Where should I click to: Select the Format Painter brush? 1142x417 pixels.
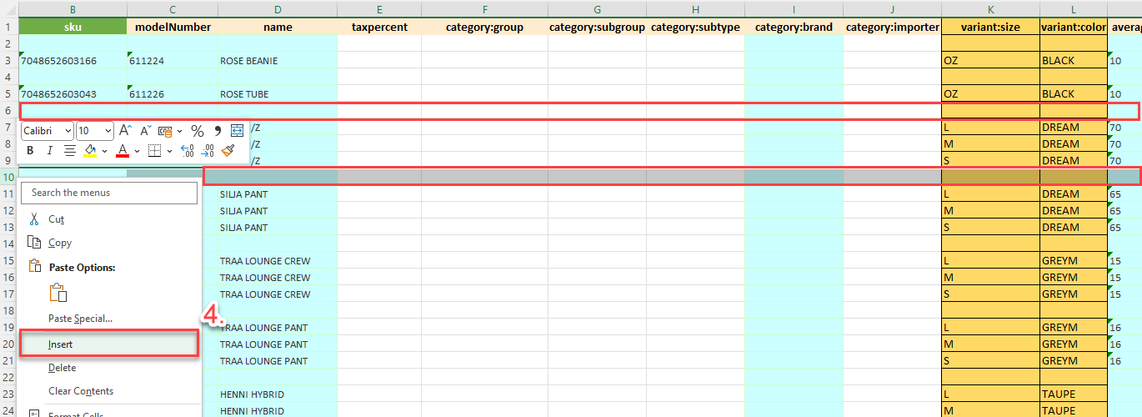pyautogui.click(x=228, y=151)
